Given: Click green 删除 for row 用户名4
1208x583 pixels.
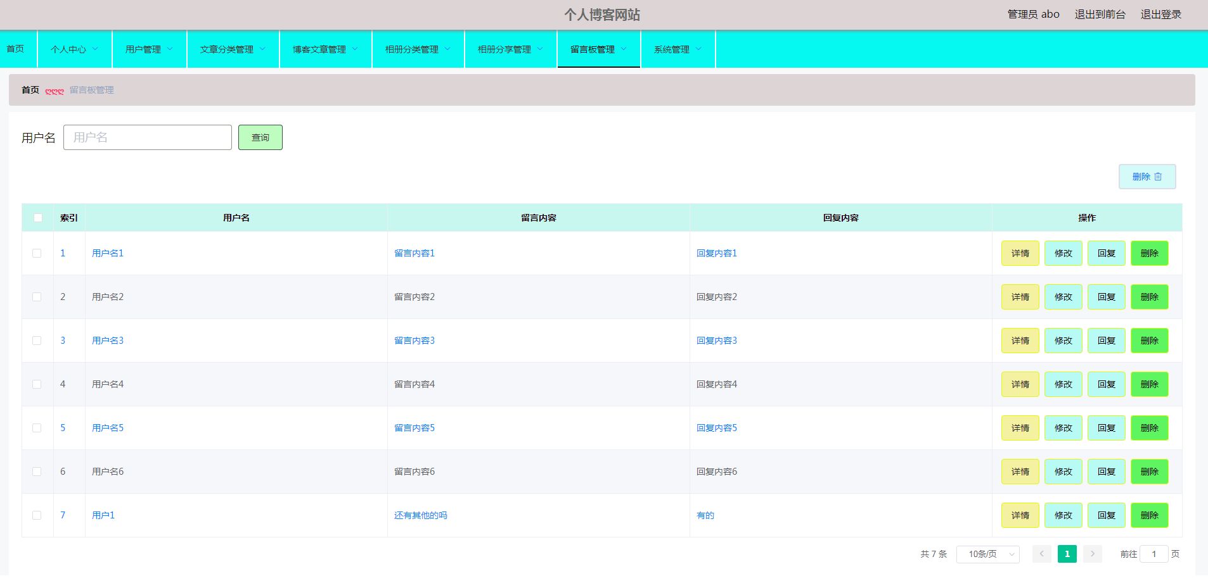Looking at the screenshot, I should (1150, 384).
